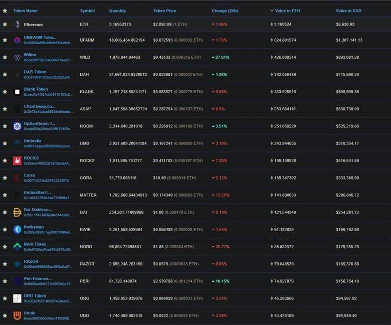Viewport: 391px width, 325px height.
Task: Click the Nord Token logo icon
Action: 17,247
